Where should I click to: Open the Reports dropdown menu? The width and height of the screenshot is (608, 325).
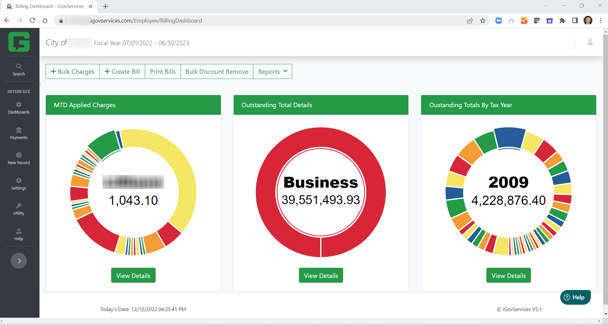[x=272, y=71]
